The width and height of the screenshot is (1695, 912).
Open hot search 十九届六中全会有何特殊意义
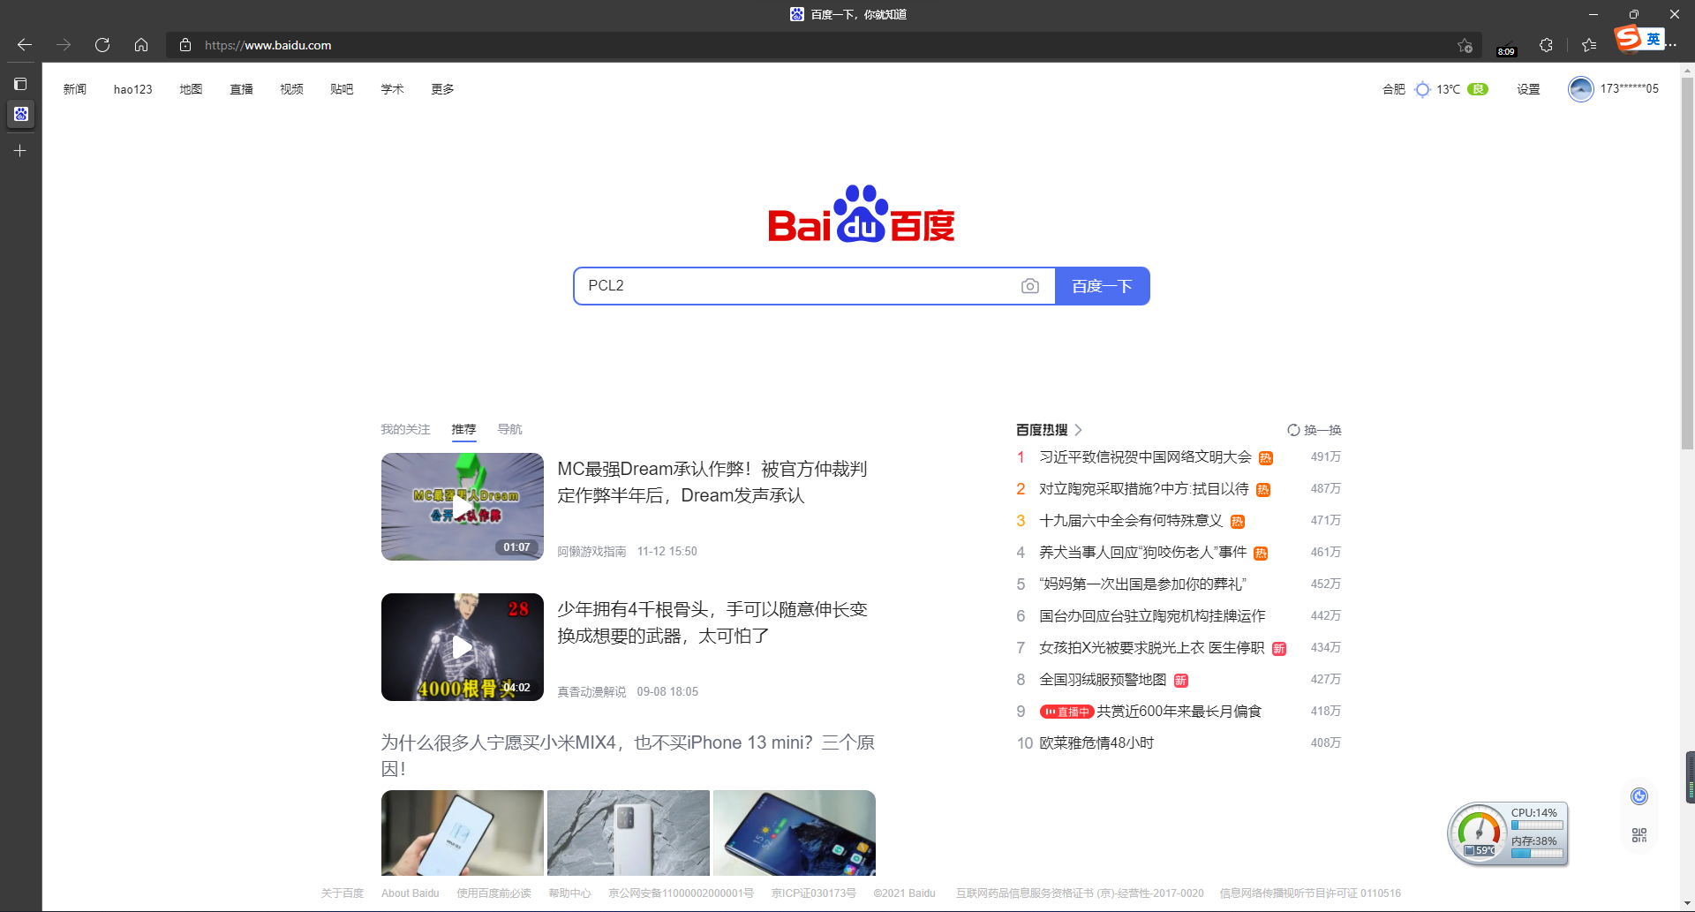coord(1131,521)
